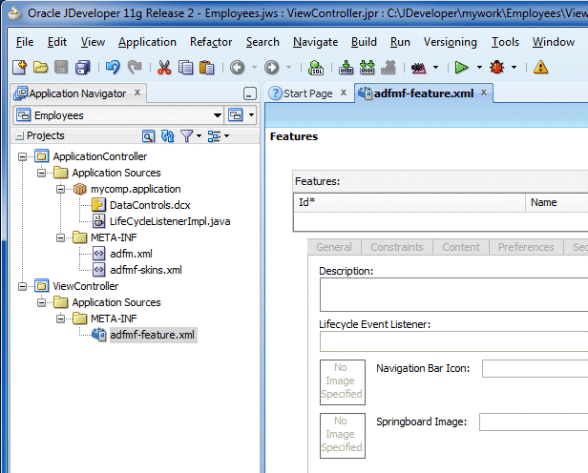588x473 pixels.
Task: Click the Projects filter funnel icon
Action: [186, 136]
